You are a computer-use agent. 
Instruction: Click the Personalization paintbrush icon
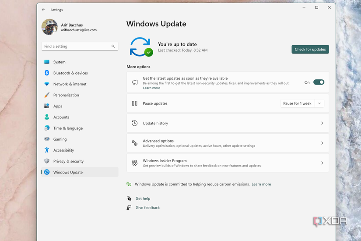[47, 95]
